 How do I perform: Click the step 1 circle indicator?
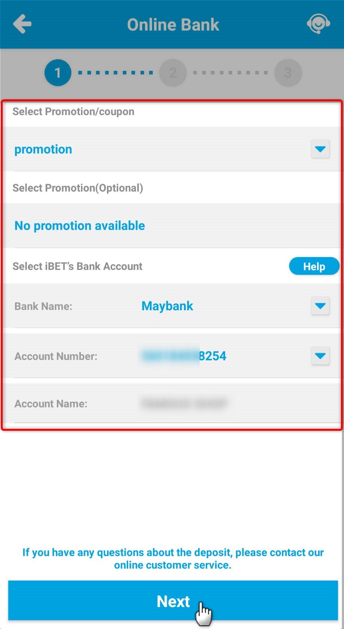pos(58,72)
